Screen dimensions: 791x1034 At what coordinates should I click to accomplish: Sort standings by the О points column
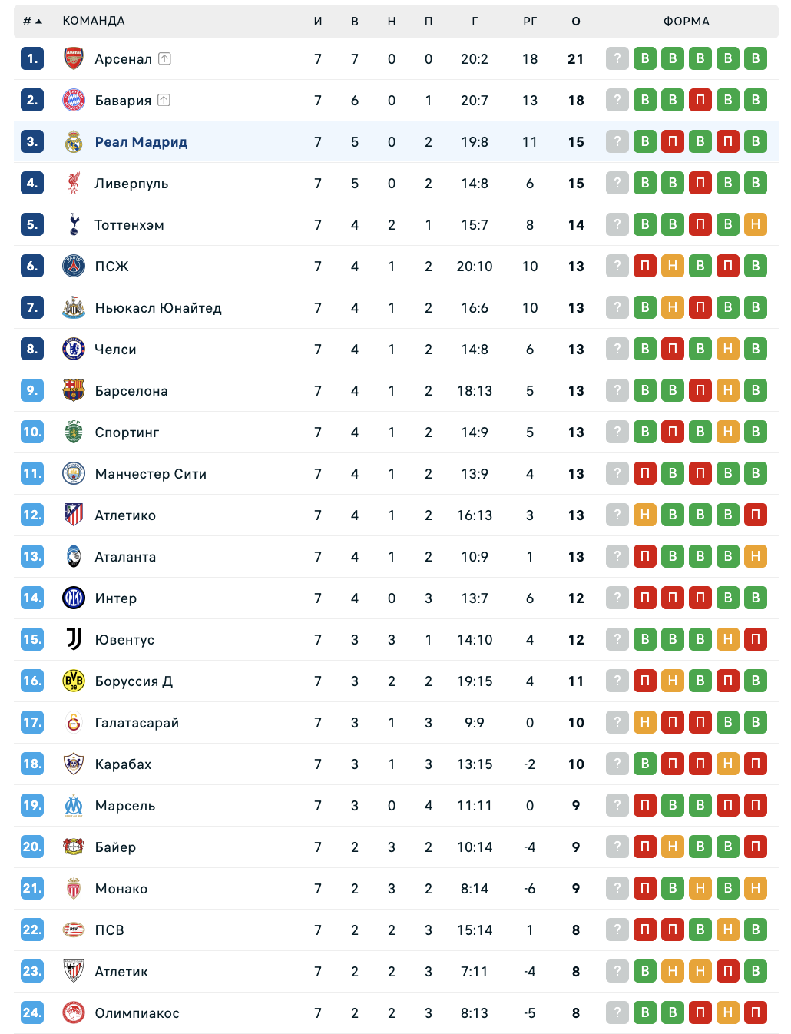(576, 21)
